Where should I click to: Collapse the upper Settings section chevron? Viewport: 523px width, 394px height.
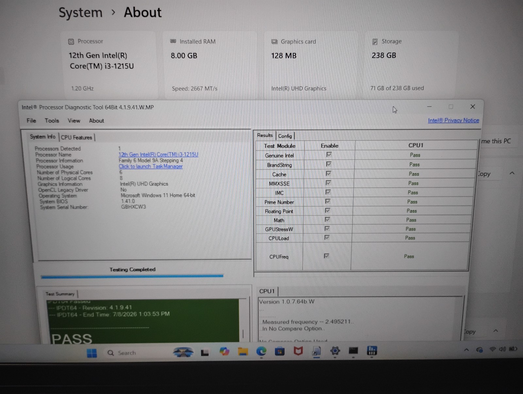point(512,173)
